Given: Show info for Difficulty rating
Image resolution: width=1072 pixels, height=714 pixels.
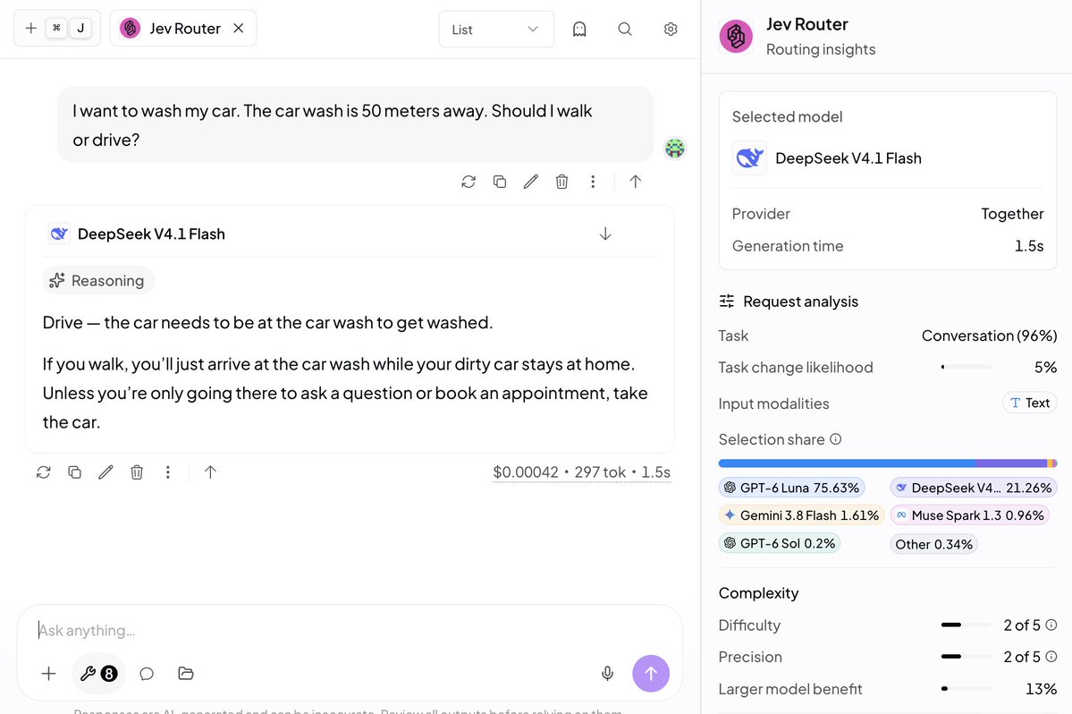Looking at the screenshot, I should 1051,625.
